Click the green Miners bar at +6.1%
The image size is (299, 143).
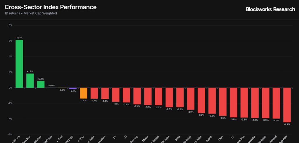(19, 64)
